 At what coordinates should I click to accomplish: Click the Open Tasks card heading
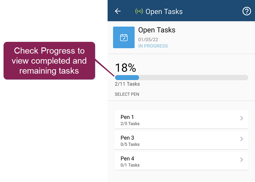[157, 30]
